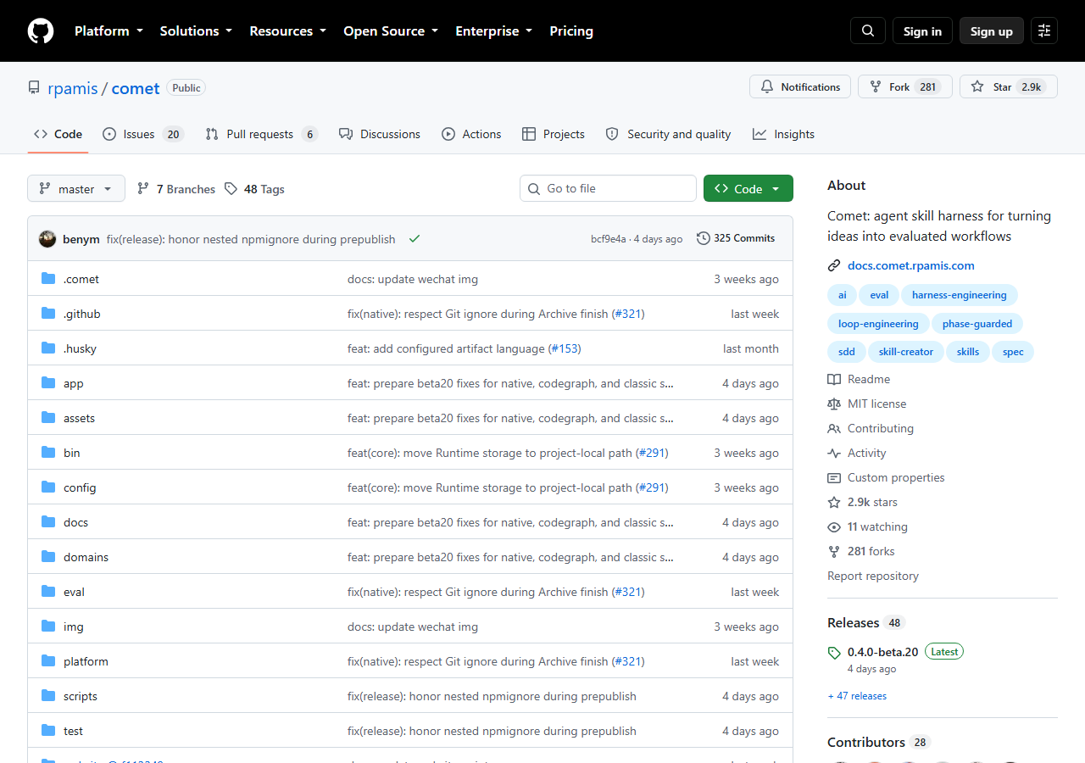Click the people icon next to Contributing
1085x763 pixels.
pos(834,428)
